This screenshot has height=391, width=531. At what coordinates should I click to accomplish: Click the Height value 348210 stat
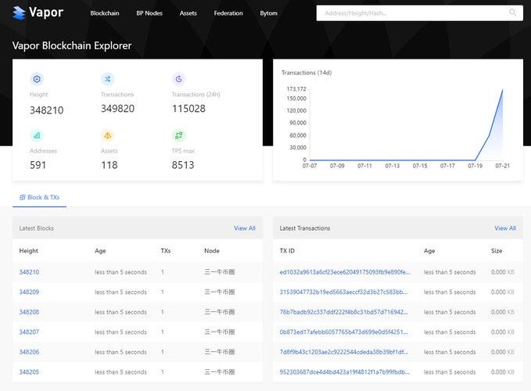[47, 110]
